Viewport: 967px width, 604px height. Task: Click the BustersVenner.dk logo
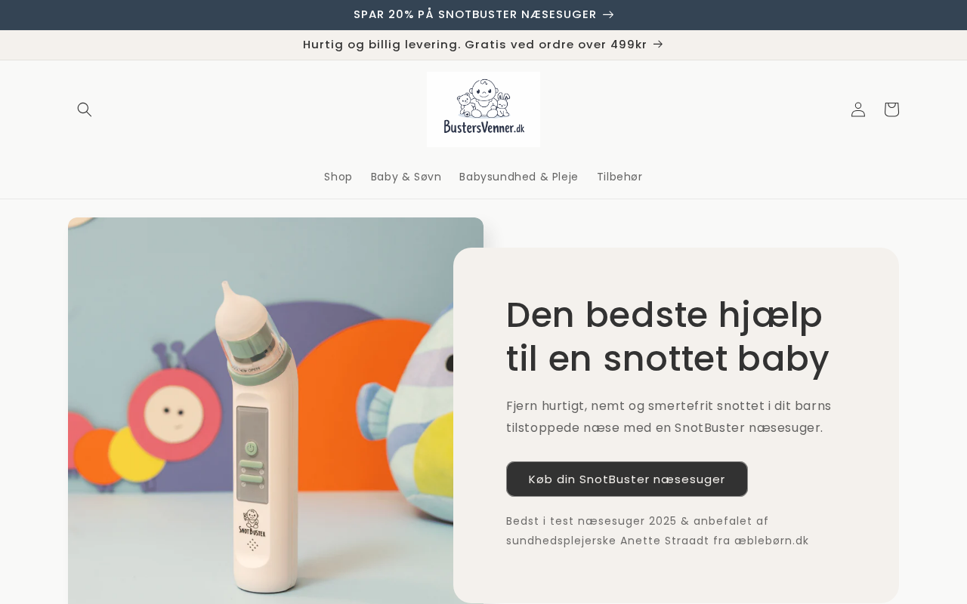[x=483, y=109]
